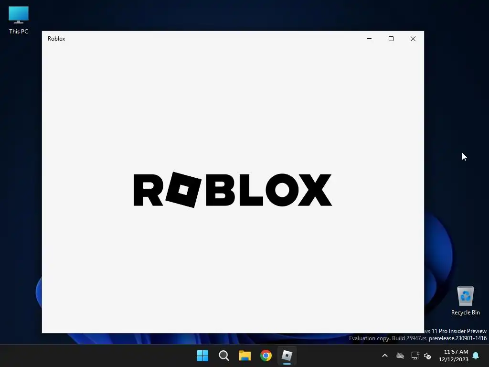Open taskbar Search
Image resolution: width=489 pixels, height=367 pixels.
[223, 356]
